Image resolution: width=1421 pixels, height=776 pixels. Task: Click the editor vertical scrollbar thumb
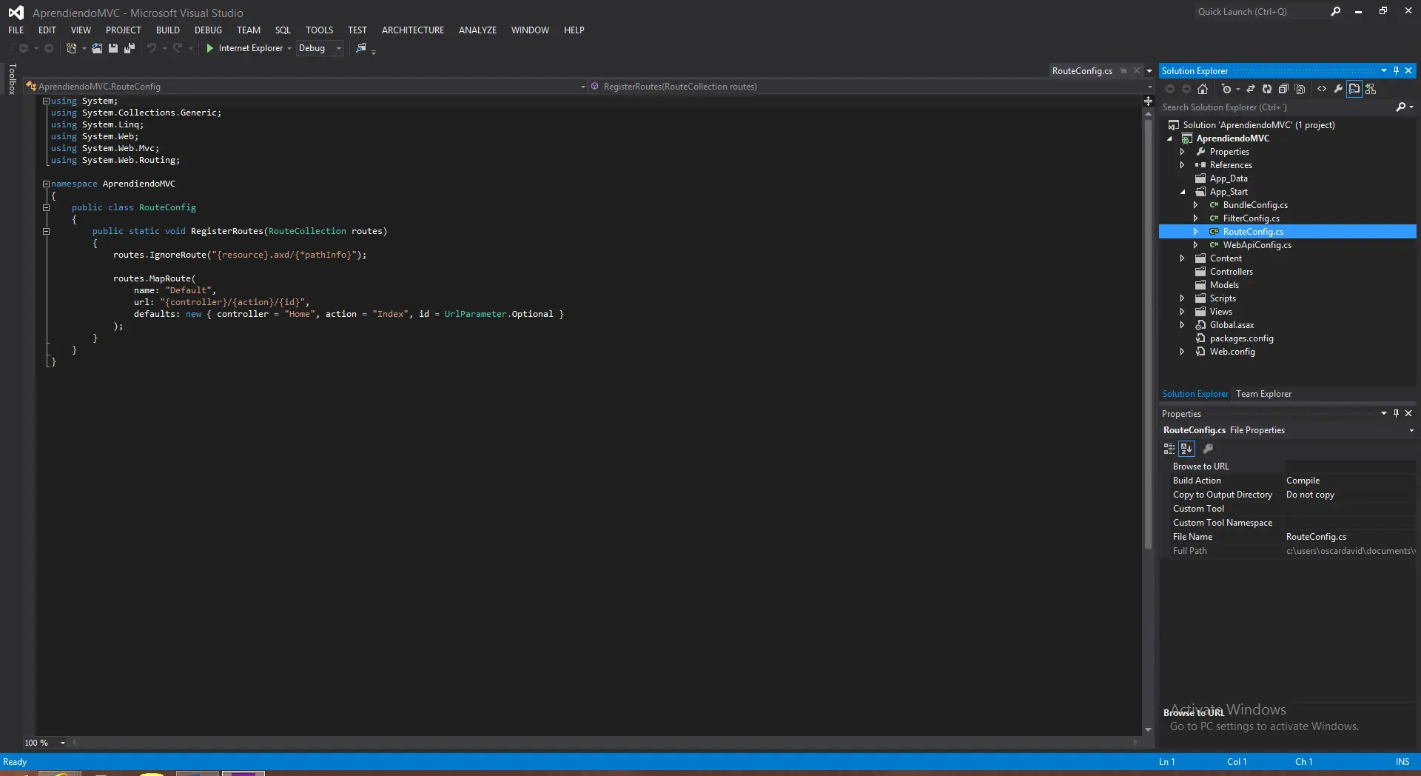tap(1148, 333)
